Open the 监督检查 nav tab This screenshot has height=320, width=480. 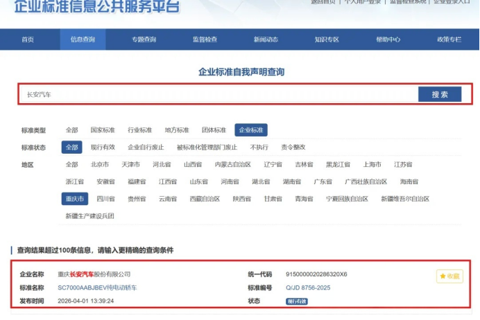click(205, 39)
